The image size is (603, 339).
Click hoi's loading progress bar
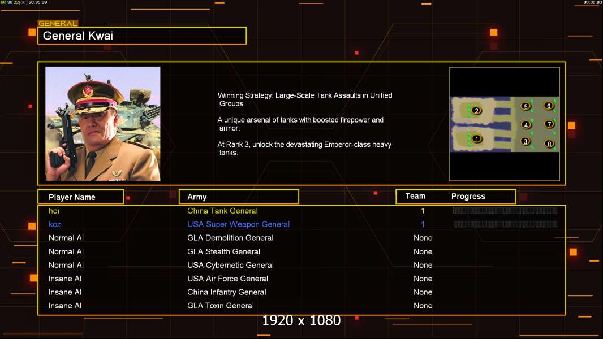505,210
